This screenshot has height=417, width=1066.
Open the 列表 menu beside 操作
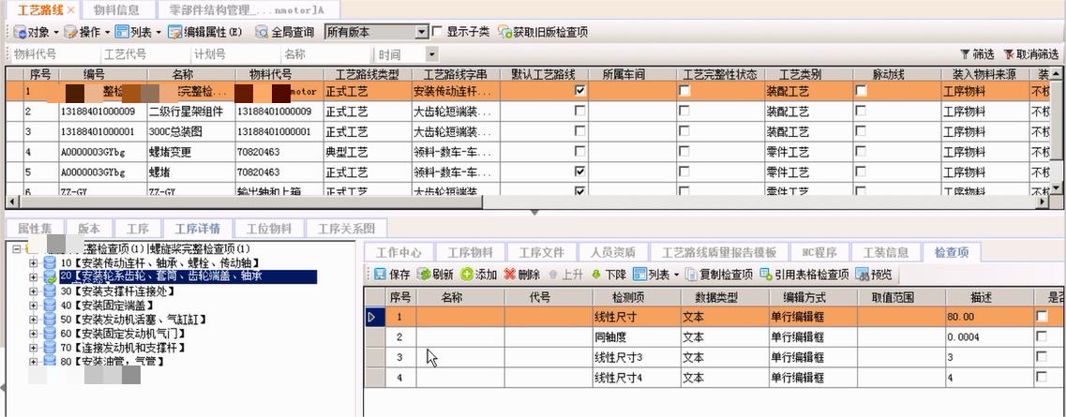[x=138, y=32]
